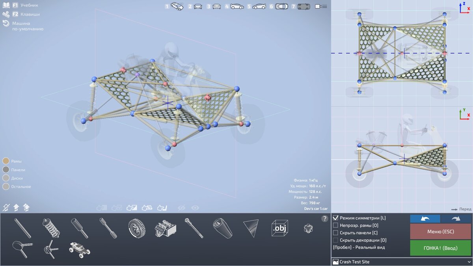Click the 'Мощность: 128 л.с.' power stat

305,192
